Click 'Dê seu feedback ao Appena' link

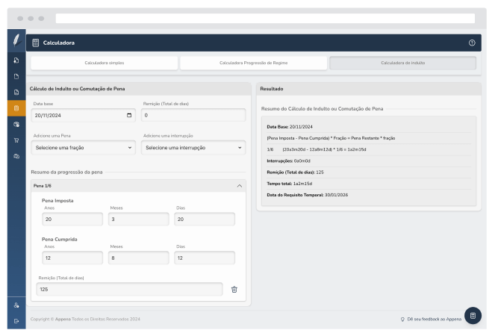(x=431, y=319)
